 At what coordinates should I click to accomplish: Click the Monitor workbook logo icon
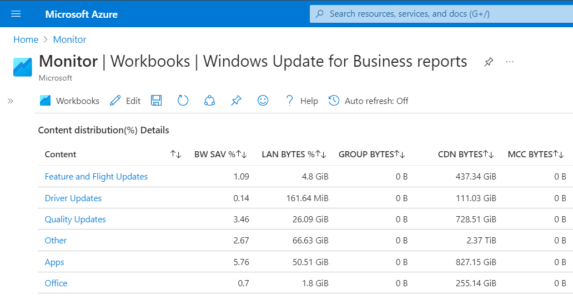point(23,67)
